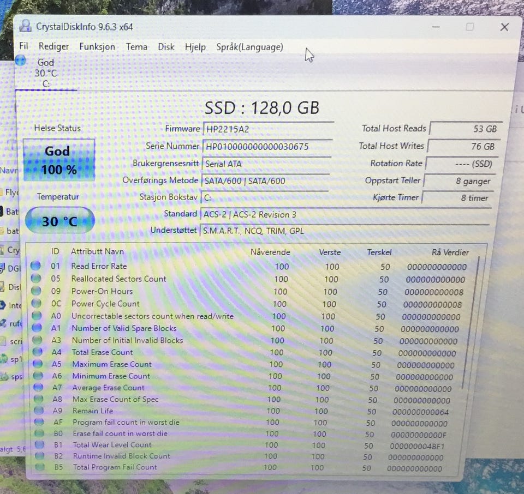The height and width of the screenshot is (494, 524).
Task: Click the blue status orb beside drive C:
Action: pyautogui.click(x=21, y=61)
